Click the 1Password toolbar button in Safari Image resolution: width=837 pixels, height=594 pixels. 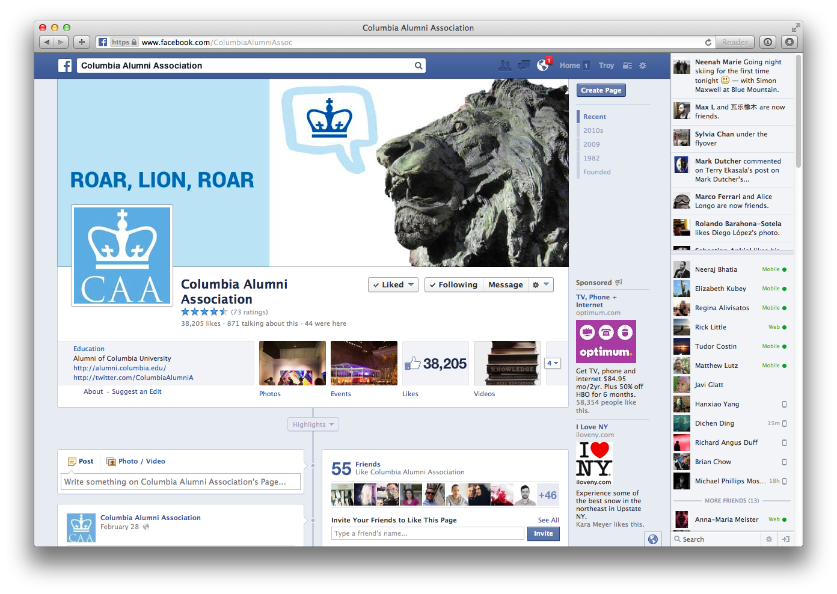[768, 42]
